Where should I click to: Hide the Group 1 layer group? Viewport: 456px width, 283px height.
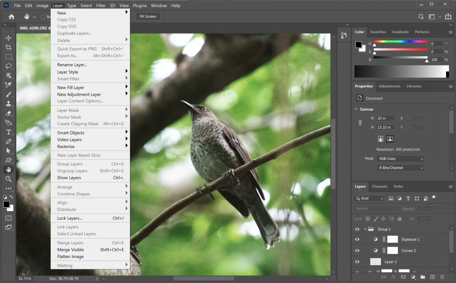(357, 229)
